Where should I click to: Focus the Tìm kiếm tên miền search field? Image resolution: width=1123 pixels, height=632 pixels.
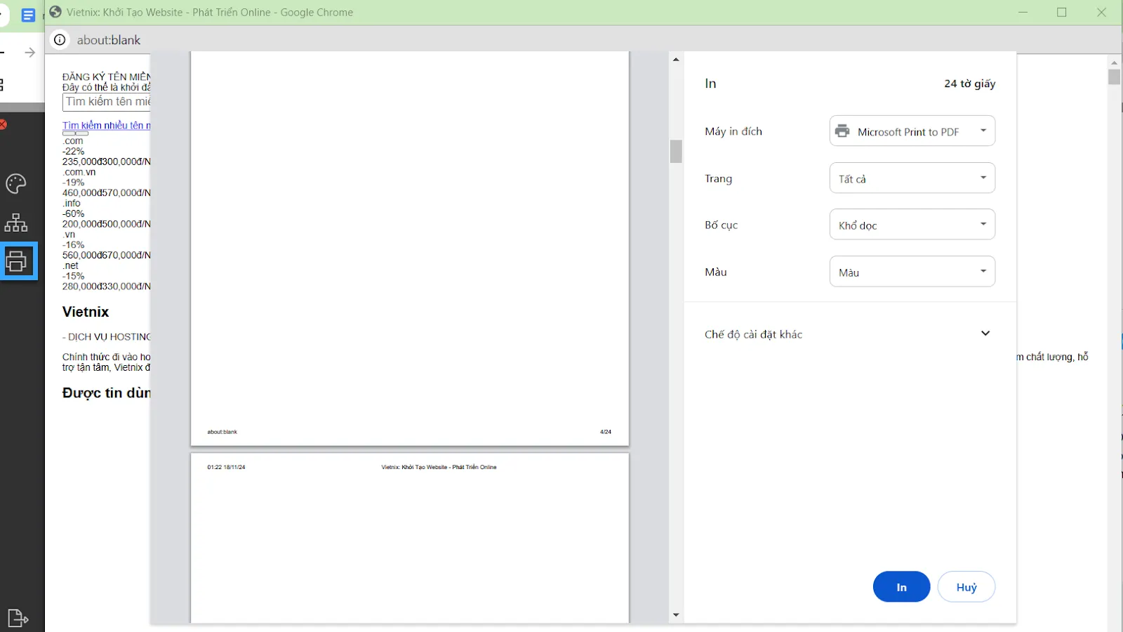click(x=107, y=102)
